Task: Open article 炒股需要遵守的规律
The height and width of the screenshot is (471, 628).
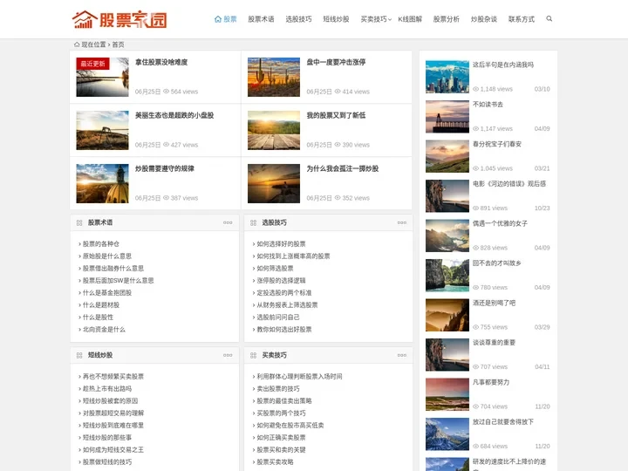Action: [x=165, y=168]
